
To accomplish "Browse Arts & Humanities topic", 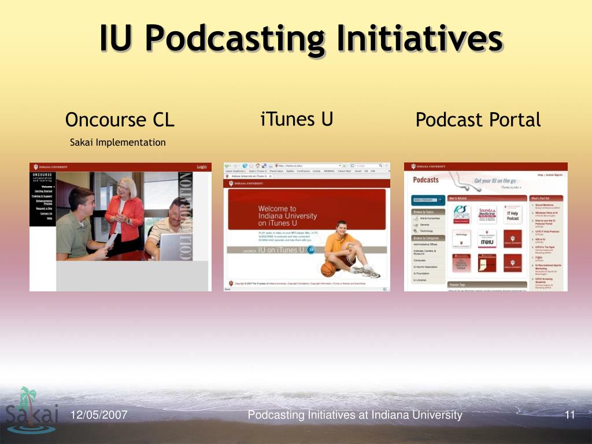I will pyautogui.click(x=430, y=218).
